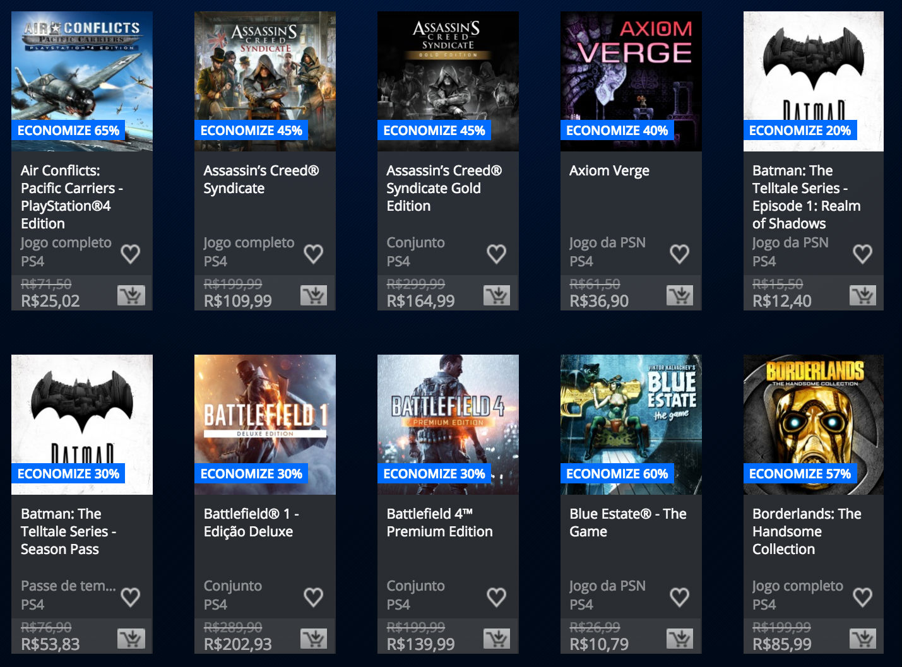Open the Batman cover with 20% discount
This screenshot has width=902, height=667.
point(814,81)
